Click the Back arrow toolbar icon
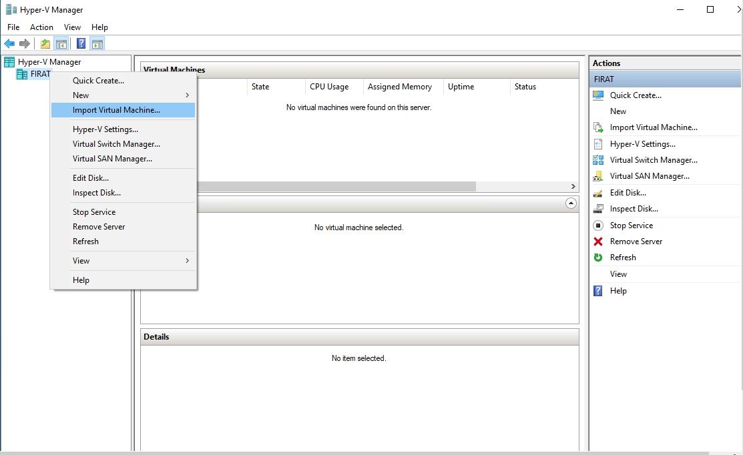The height and width of the screenshot is (455, 743). click(9, 44)
